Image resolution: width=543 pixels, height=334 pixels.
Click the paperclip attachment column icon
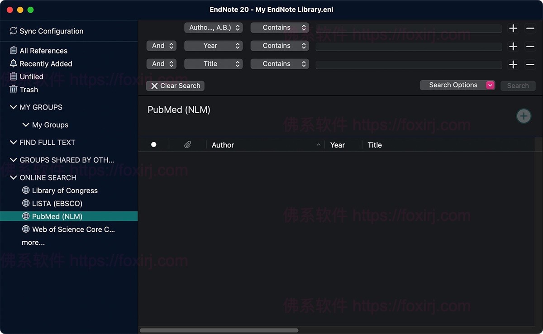coord(187,145)
